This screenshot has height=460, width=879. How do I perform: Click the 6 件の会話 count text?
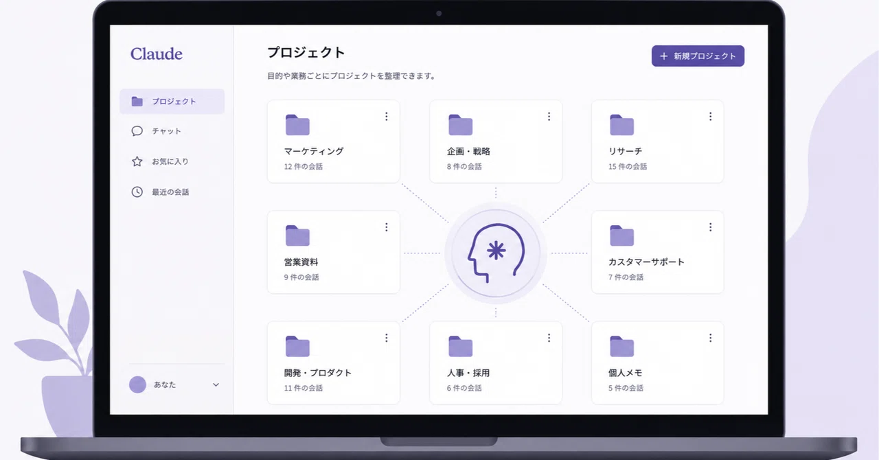tap(464, 388)
